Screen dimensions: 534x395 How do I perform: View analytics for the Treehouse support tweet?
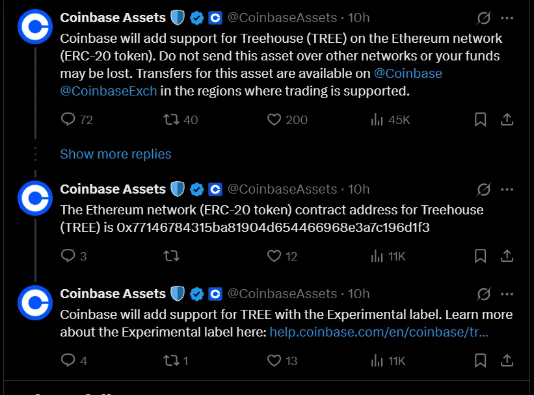[x=378, y=120]
